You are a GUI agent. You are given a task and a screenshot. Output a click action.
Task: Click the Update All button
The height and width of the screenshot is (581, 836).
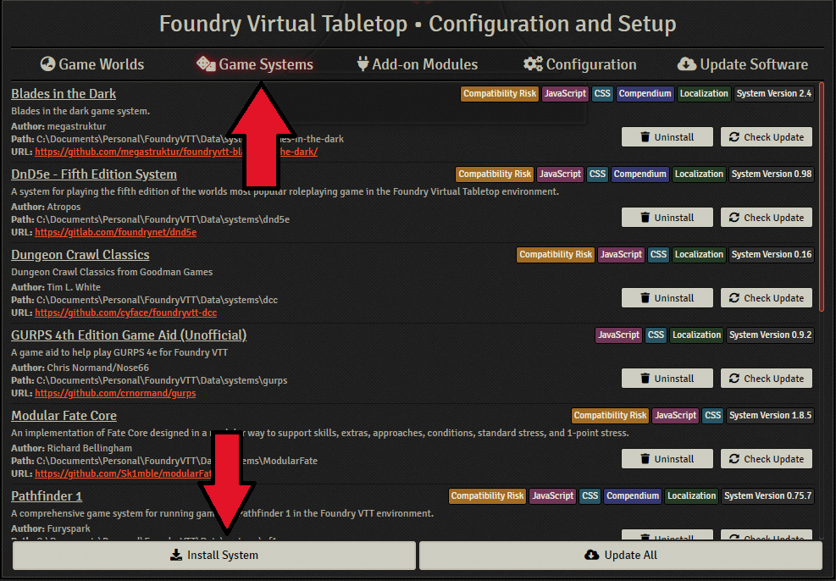[621, 556]
